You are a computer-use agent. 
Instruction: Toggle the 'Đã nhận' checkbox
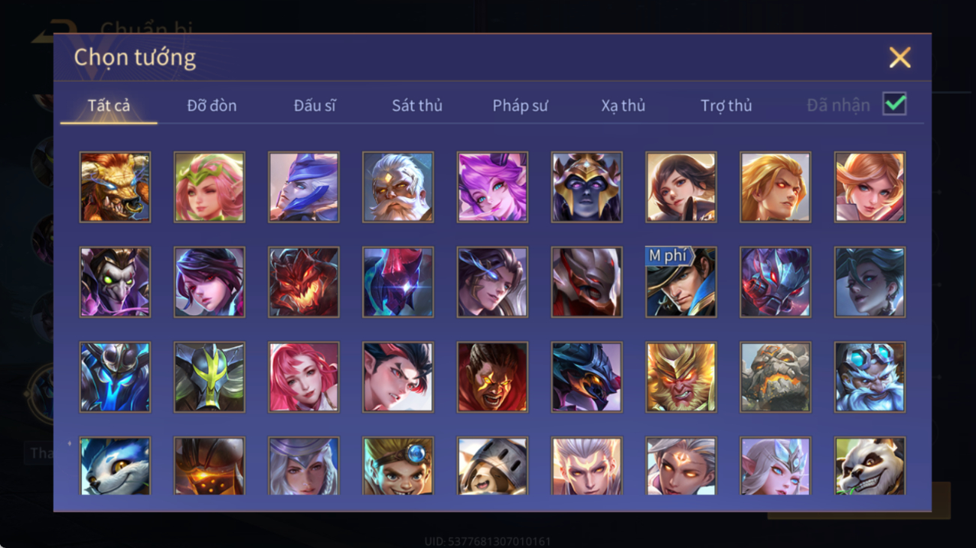point(894,104)
